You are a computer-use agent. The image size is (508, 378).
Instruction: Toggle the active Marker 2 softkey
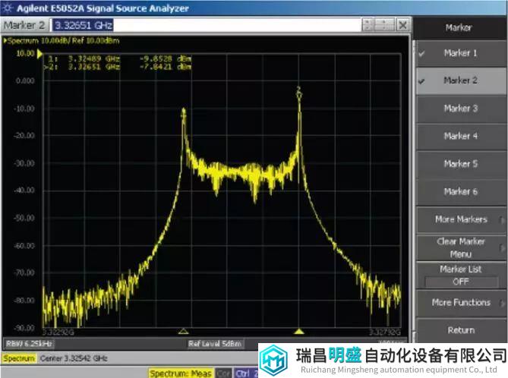click(x=461, y=81)
